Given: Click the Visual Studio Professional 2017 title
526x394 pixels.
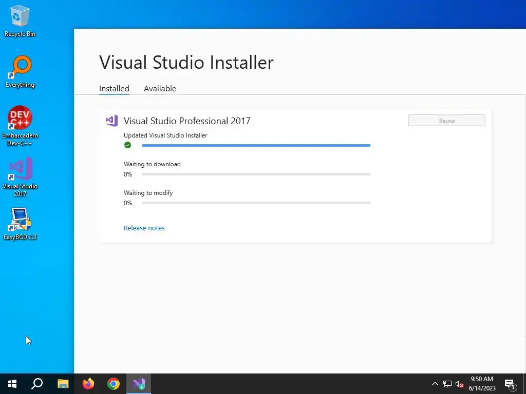Looking at the screenshot, I should click(187, 121).
